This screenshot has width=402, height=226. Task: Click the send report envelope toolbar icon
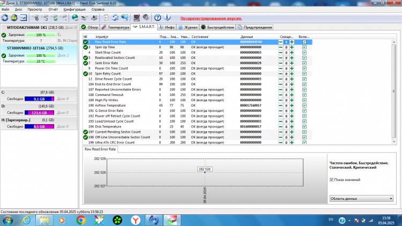[x=115, y=18]
